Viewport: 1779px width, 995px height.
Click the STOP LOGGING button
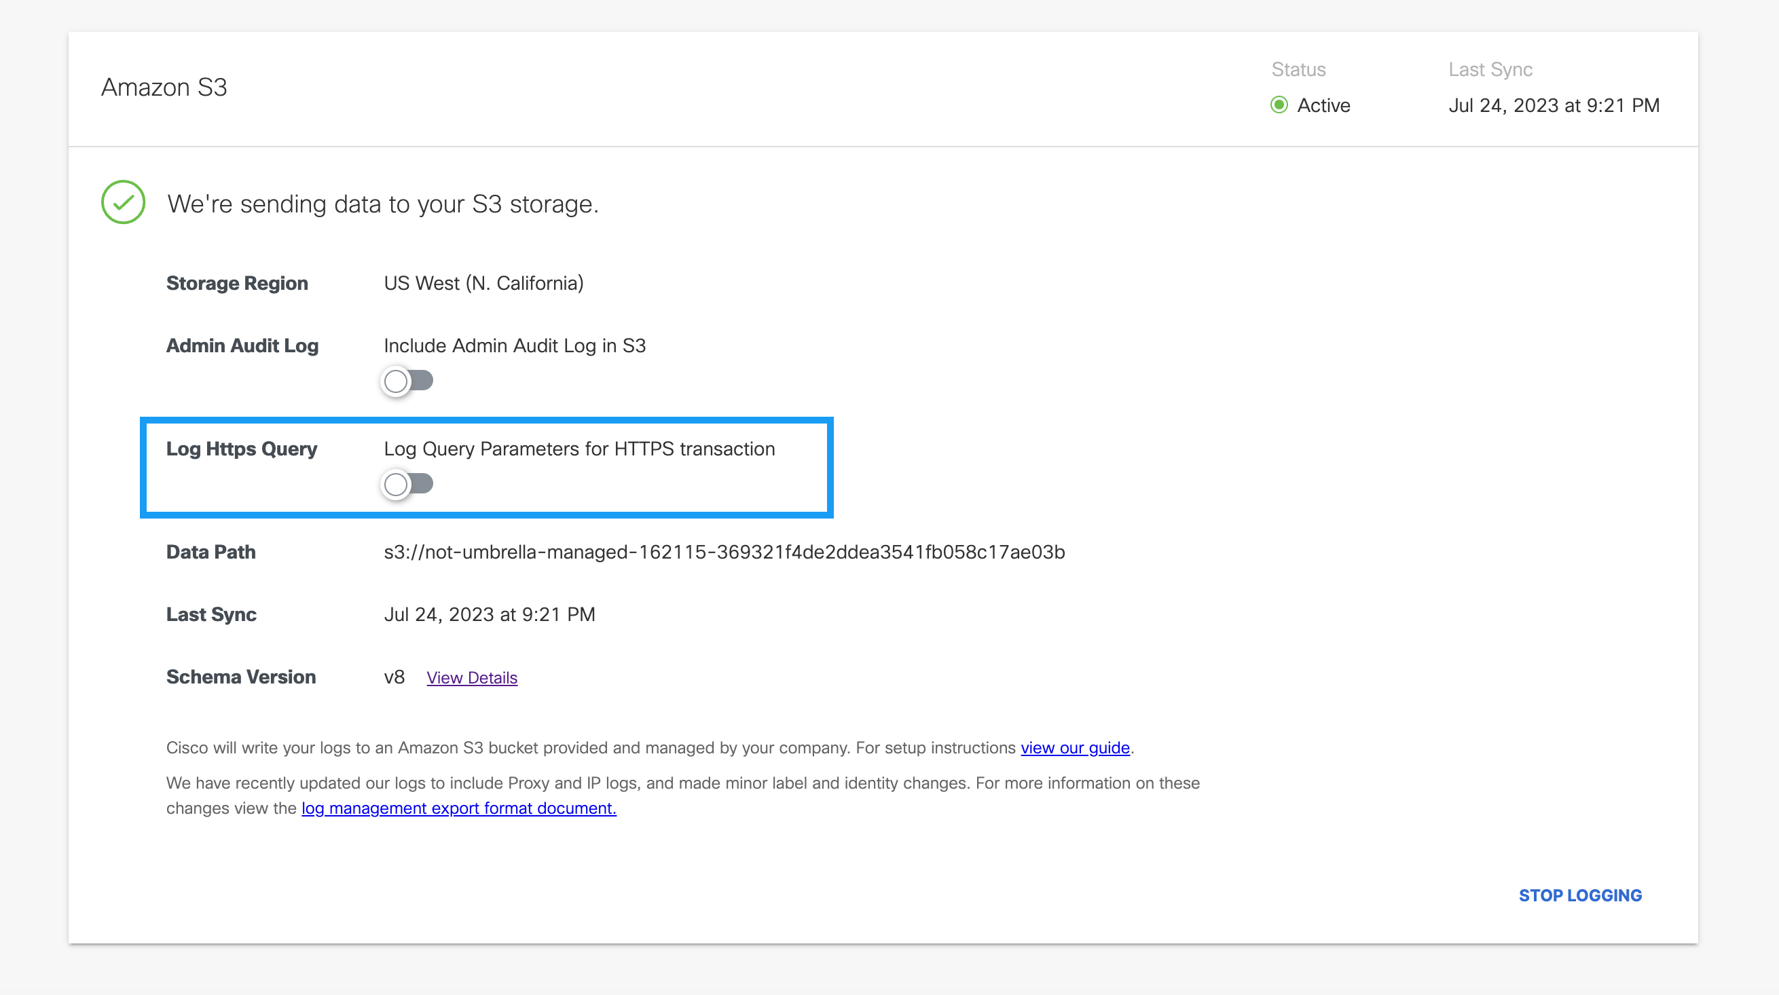click(1581, 895)
